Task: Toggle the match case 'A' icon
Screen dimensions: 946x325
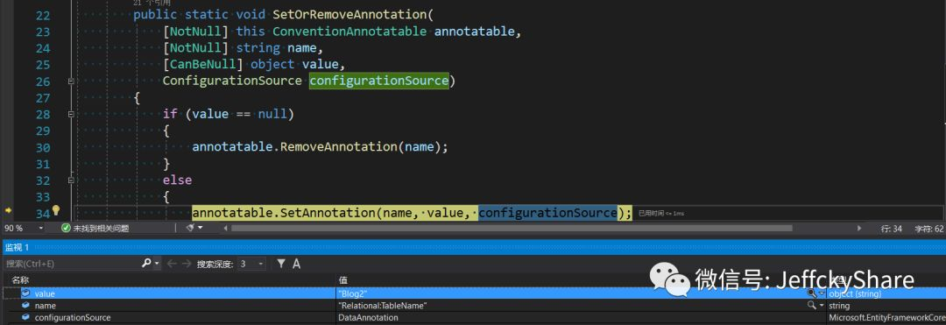Action: pos(296,264)
